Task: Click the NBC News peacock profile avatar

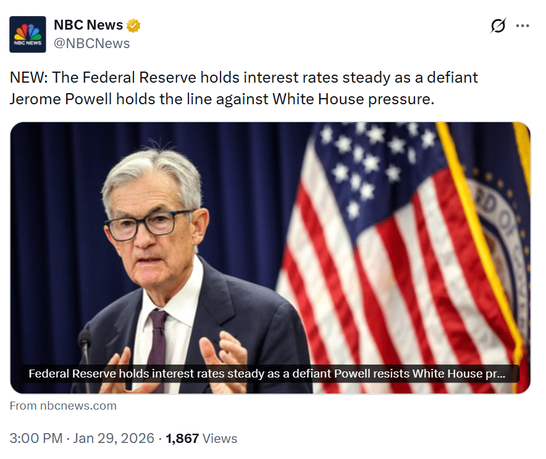Action: [28, 35]
